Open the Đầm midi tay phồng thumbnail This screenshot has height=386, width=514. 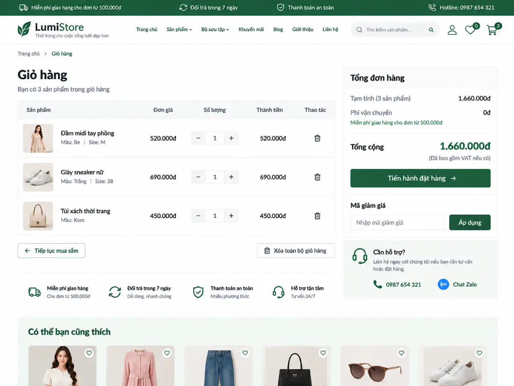[38, 138]
